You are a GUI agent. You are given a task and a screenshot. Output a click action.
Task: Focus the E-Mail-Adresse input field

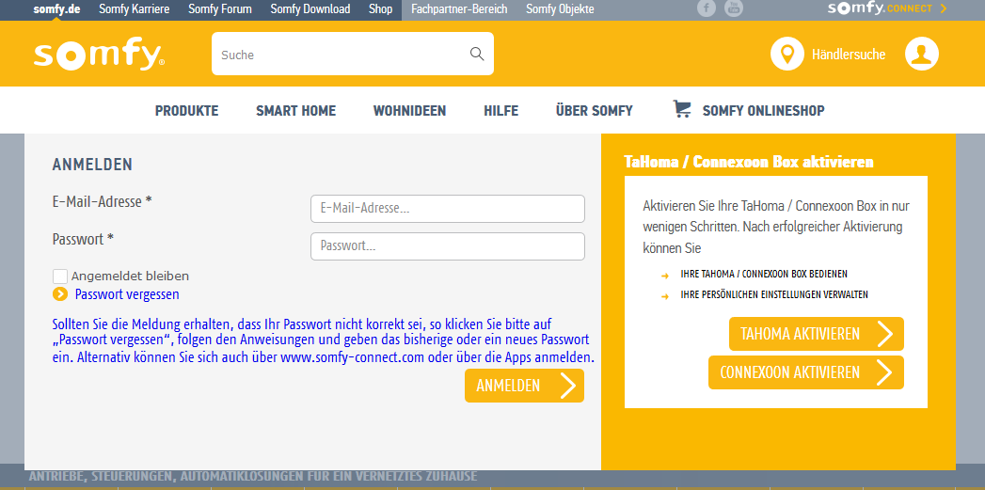pyautogui.click(x=447, y=209)
